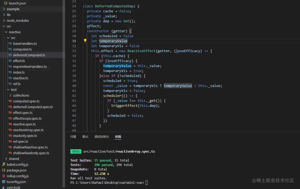Click line number 40 in the gutter
This screenshot has height=189, width=300.
74,86
